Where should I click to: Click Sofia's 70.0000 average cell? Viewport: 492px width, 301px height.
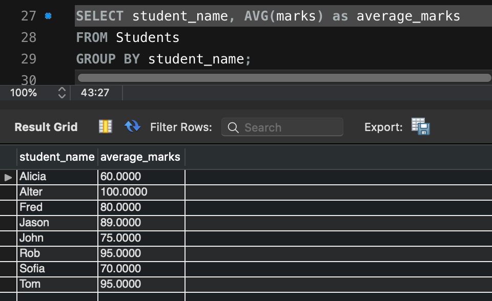pos(140,269)
